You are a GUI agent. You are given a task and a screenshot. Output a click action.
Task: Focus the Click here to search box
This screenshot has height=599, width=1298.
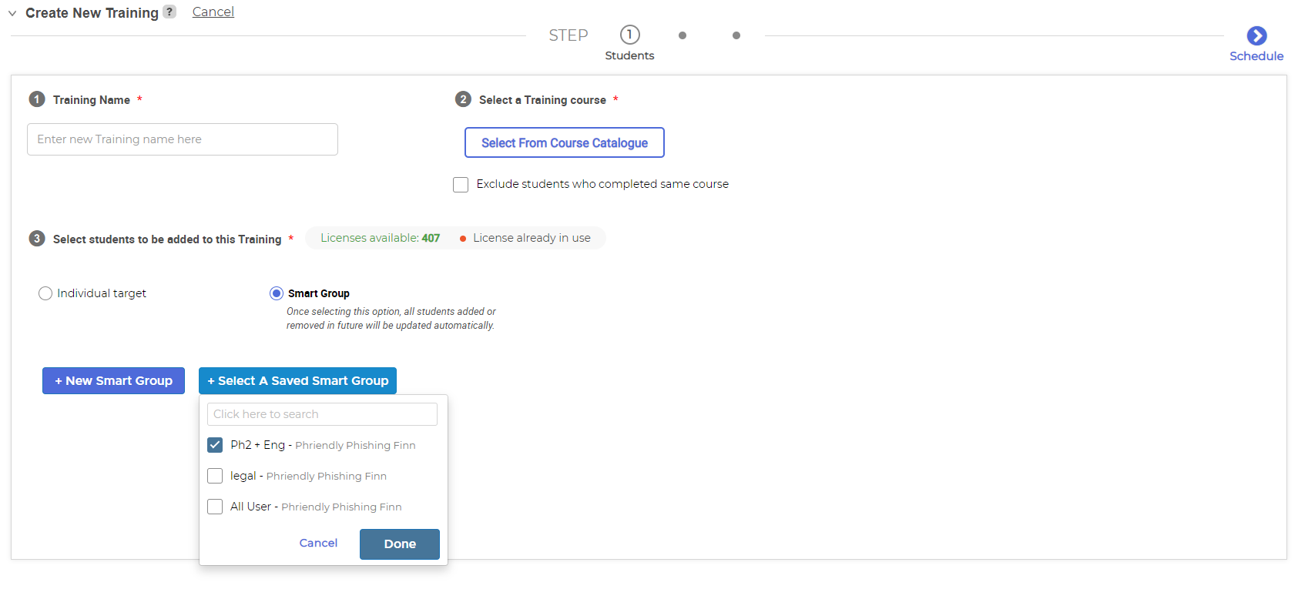[x=322, y=414]
